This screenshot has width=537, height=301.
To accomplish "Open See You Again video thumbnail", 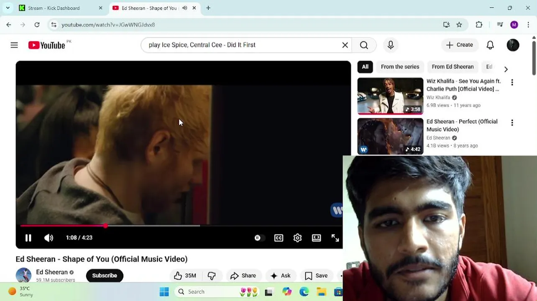I will coord(390,96).
